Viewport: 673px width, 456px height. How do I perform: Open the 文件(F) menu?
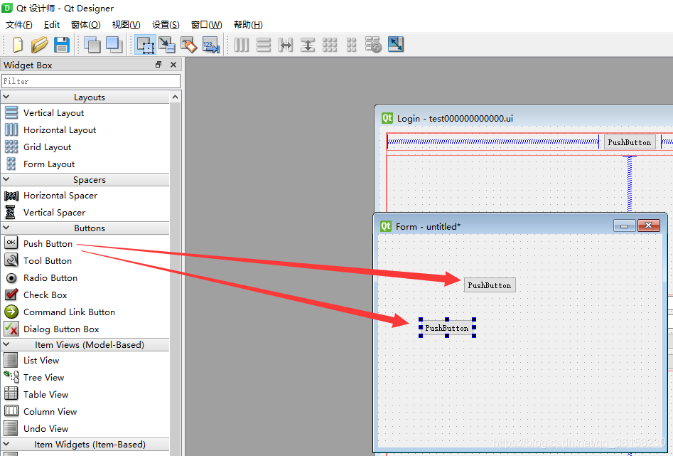coord(19,25)
